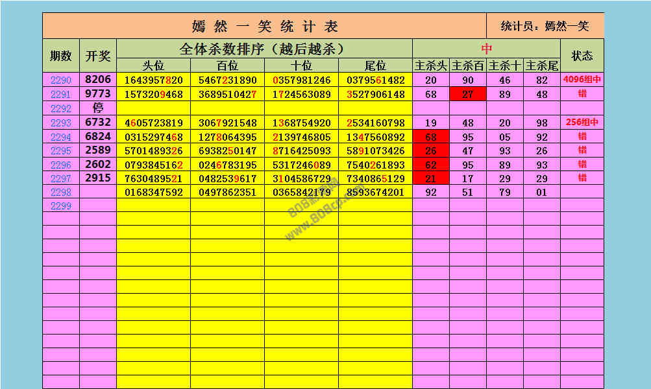Select the period 2298 link
651x389 pixels.
60,192
